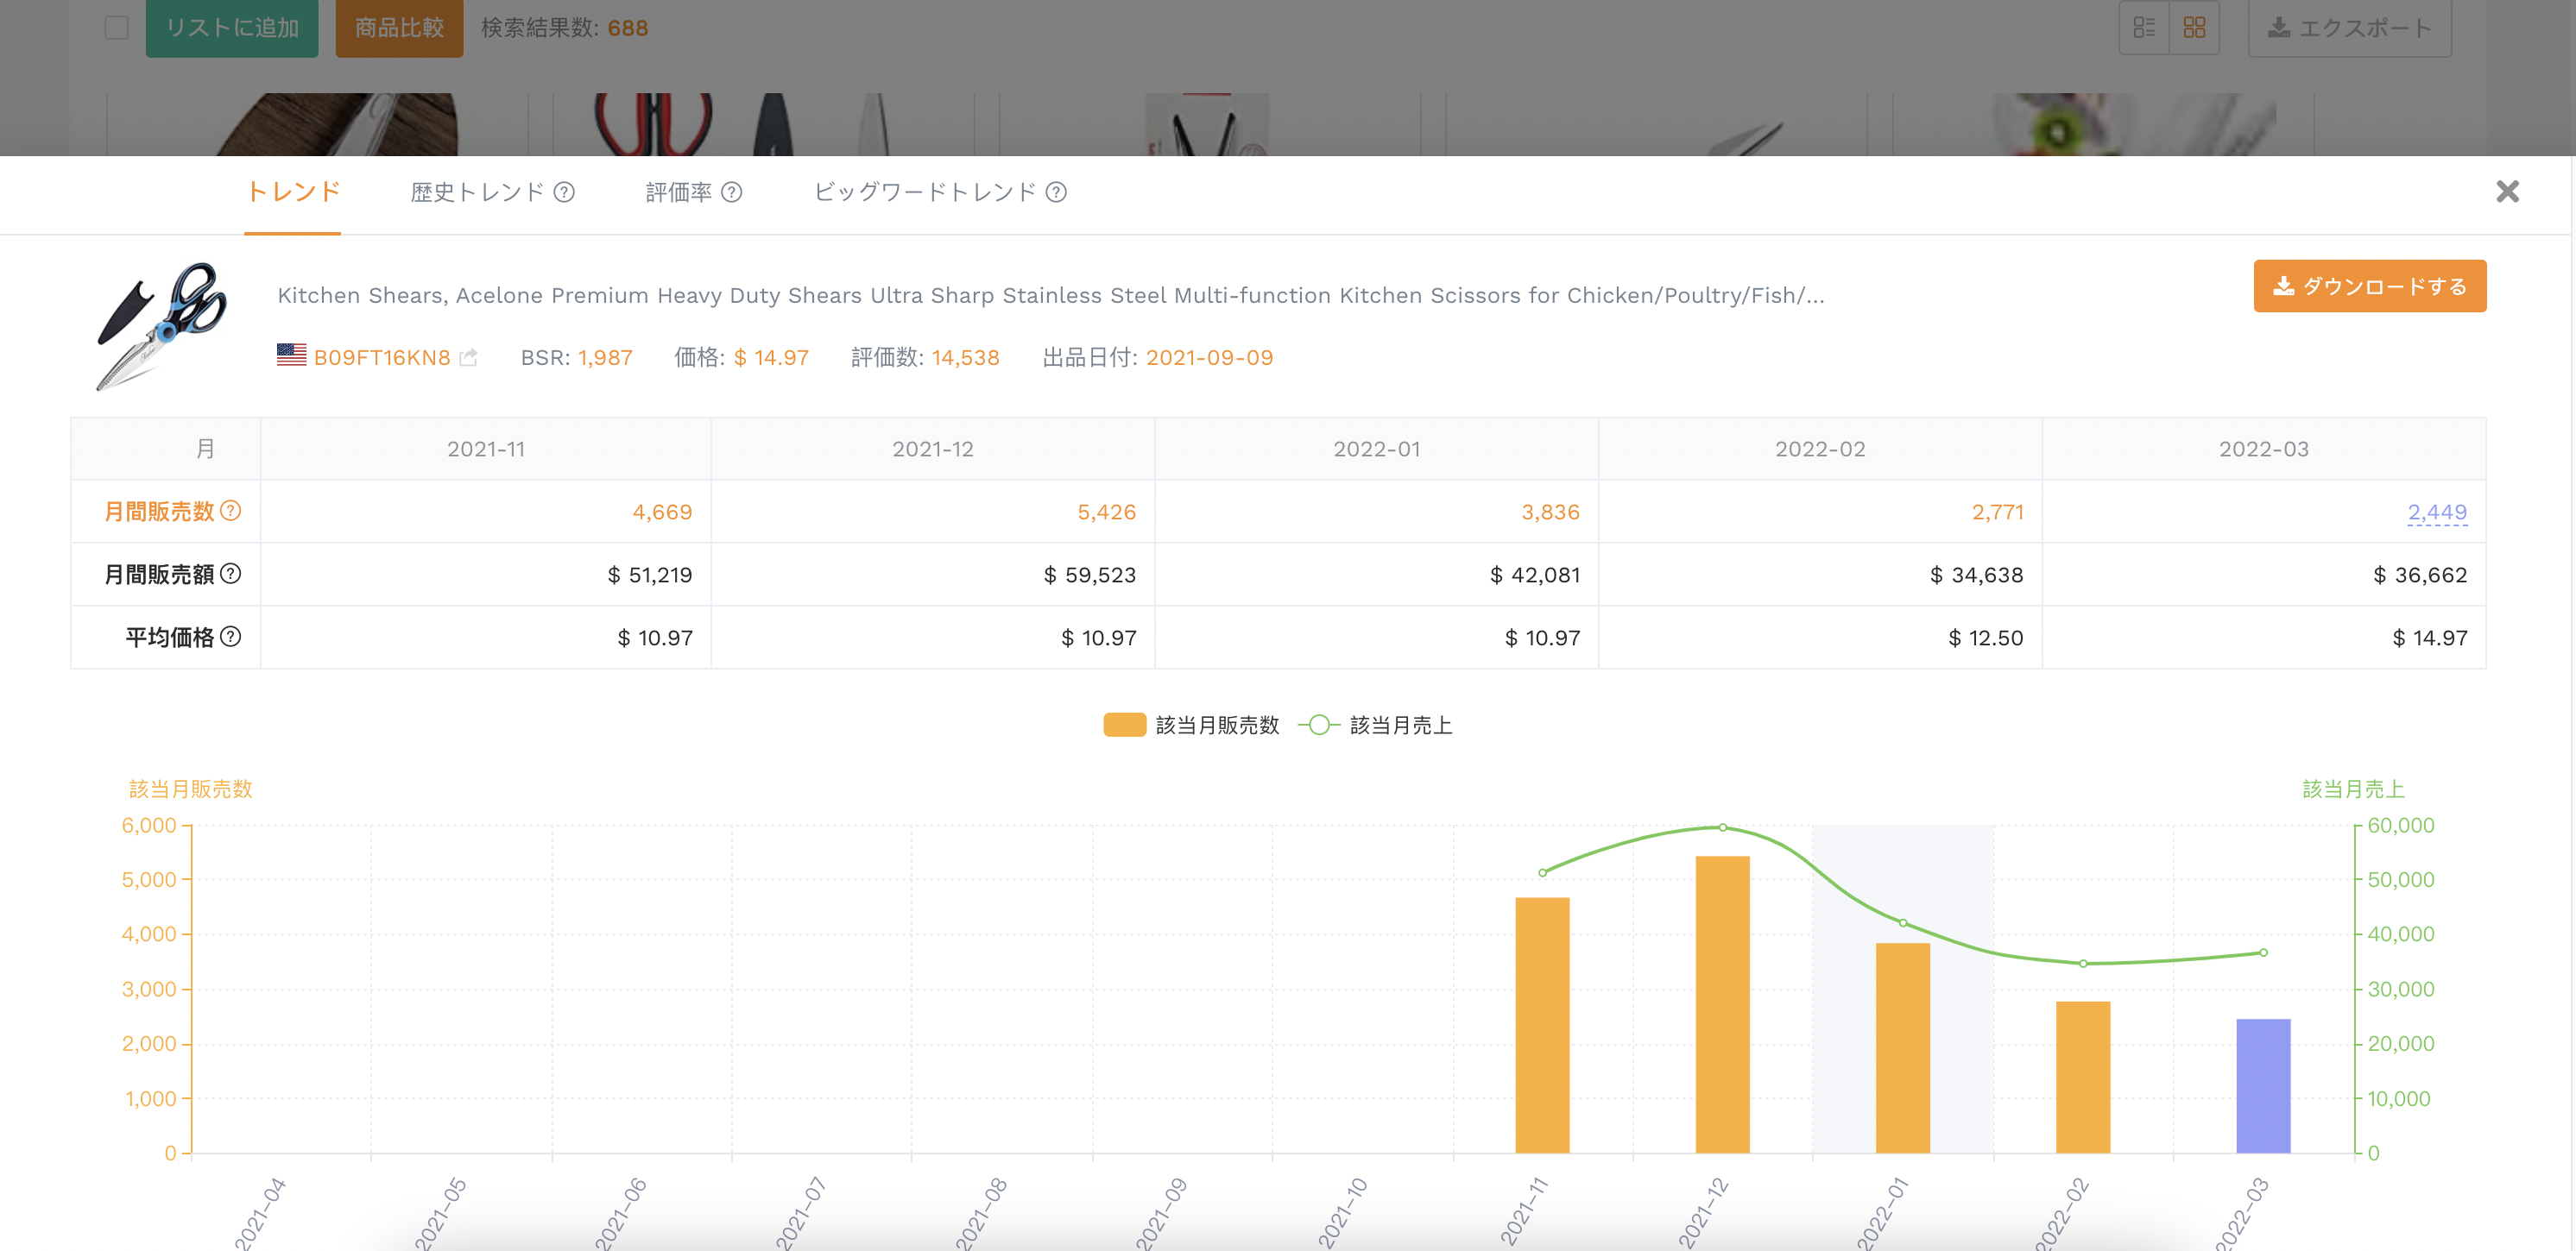Viewport: 2576px width, 1251px height.
Task: Click the 2,449 monthly sales value
Action: coord(2436,512)
